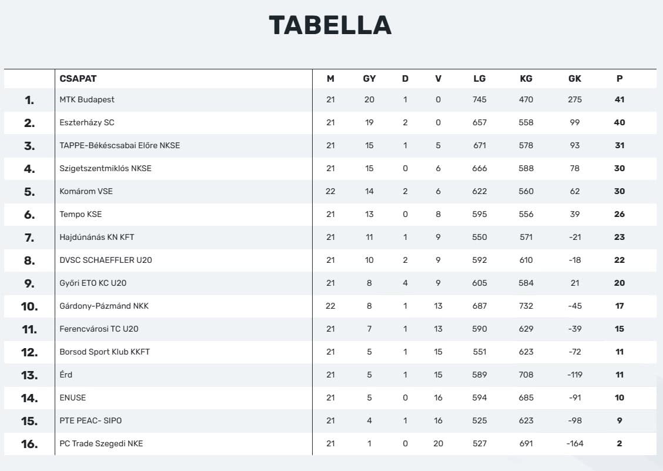663x471 pixels.
Task: Click Borsod Sport Klub KKFT
Action: 105,352
